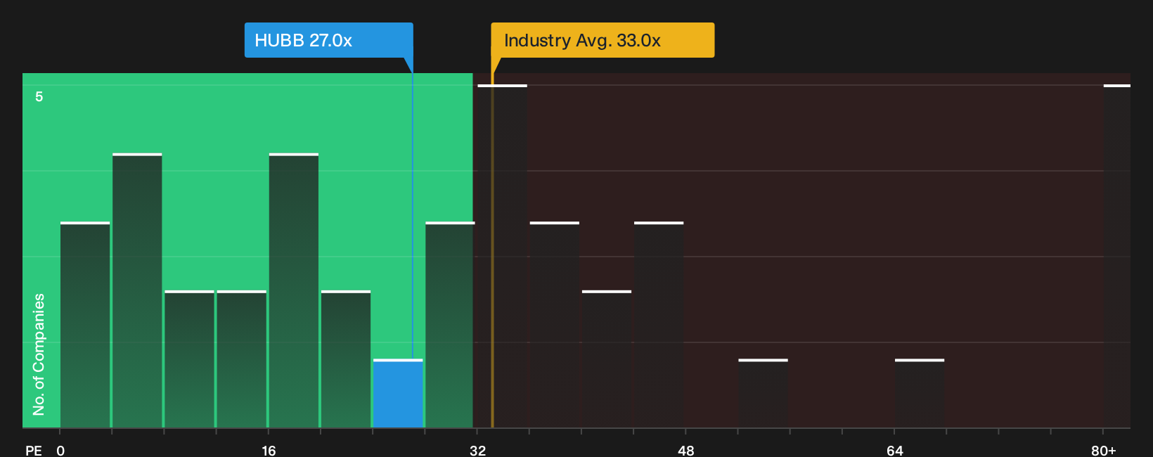
Task: Click the y-axis value 5
Action: pos(39,96)
